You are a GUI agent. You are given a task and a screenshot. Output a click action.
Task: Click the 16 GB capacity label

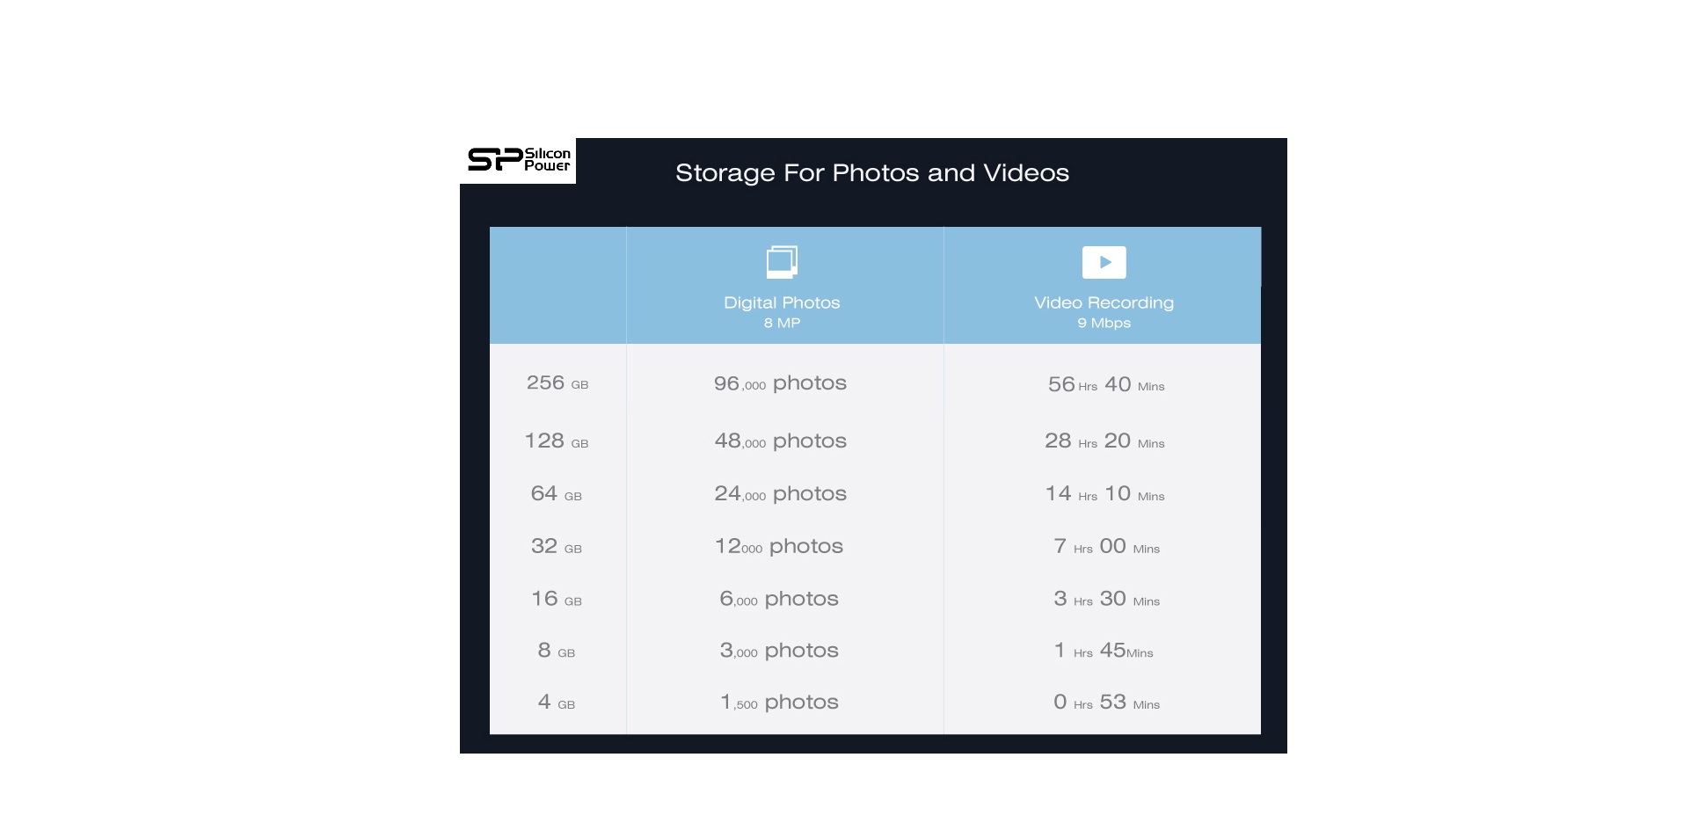click(x=557, y=599)
